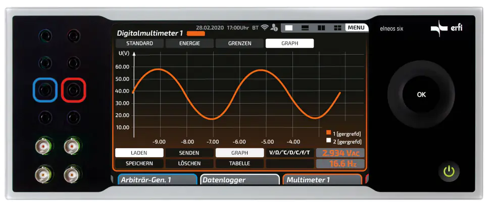This screenshot has height=202, width=495.
Task: Open the V/Ω/°C/D/C/f/T measurement mode selector
Action: coord(289,153)
